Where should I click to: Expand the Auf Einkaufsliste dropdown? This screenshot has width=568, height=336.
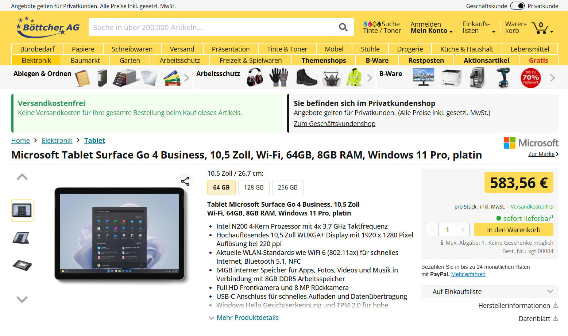490,291
